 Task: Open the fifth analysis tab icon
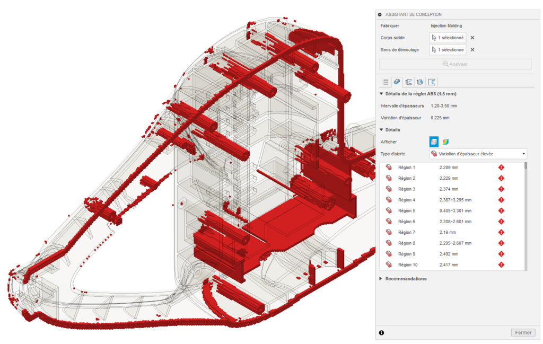432,82
